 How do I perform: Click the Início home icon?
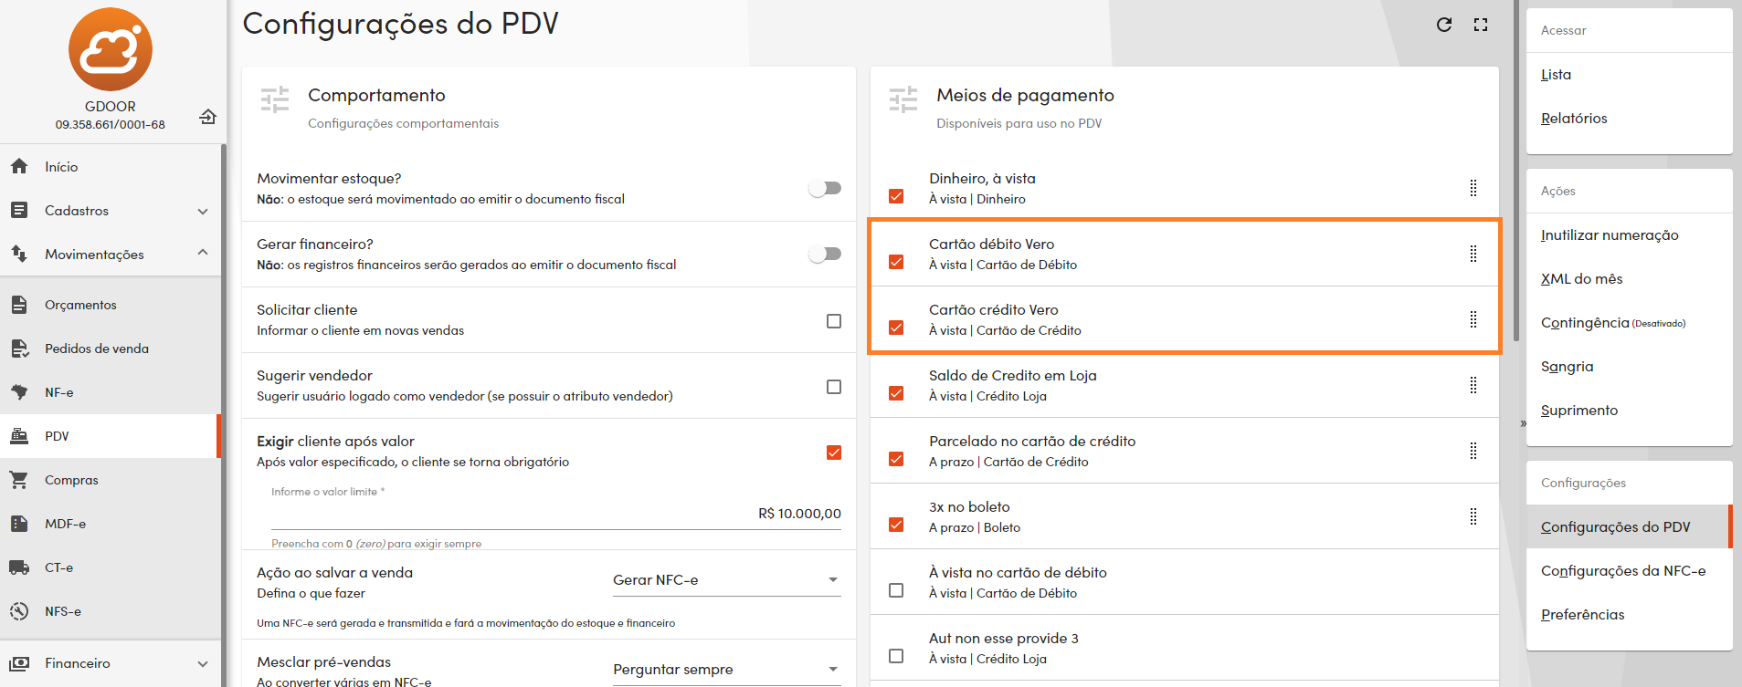point(19,166)
